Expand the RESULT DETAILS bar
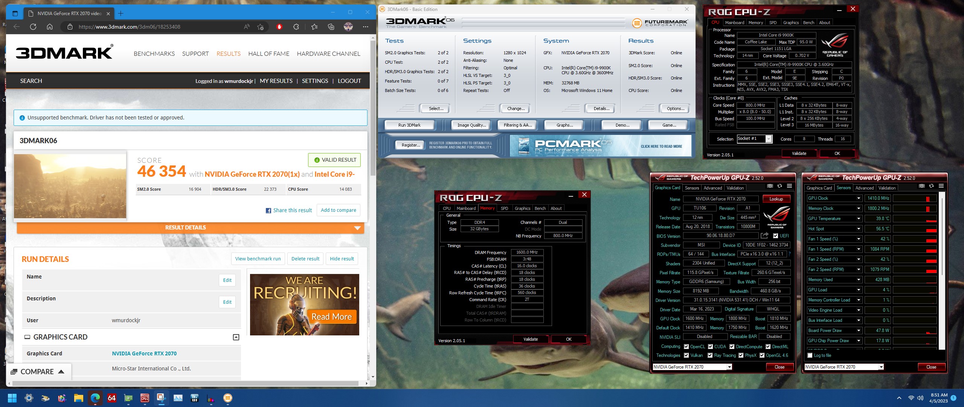 click(x=191, y=228)
